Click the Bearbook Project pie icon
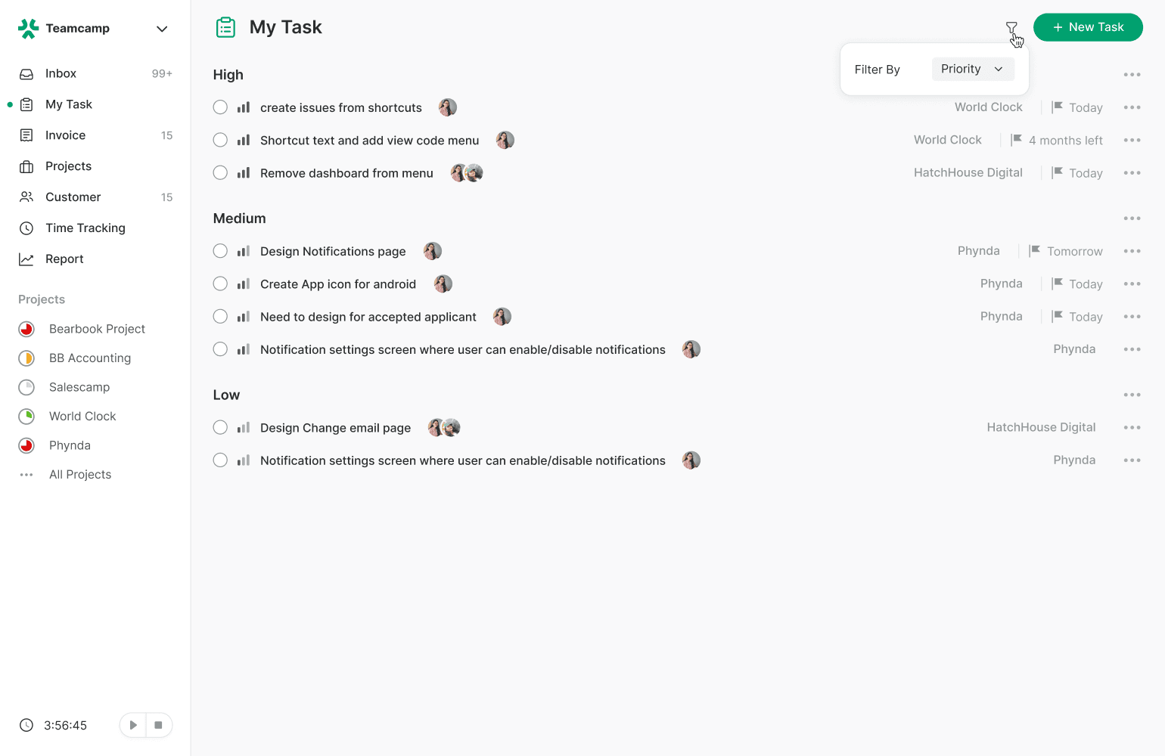The image size is (1165, 756). [x=26, y=329]
